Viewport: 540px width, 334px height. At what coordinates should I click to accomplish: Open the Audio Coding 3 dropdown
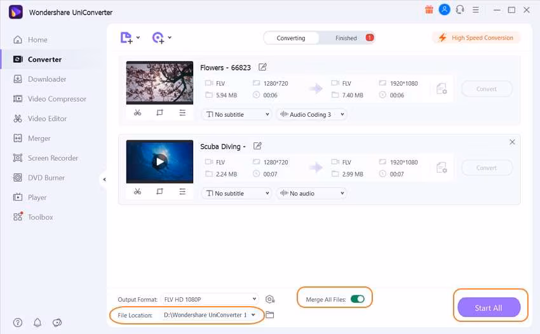coord(311,114)
